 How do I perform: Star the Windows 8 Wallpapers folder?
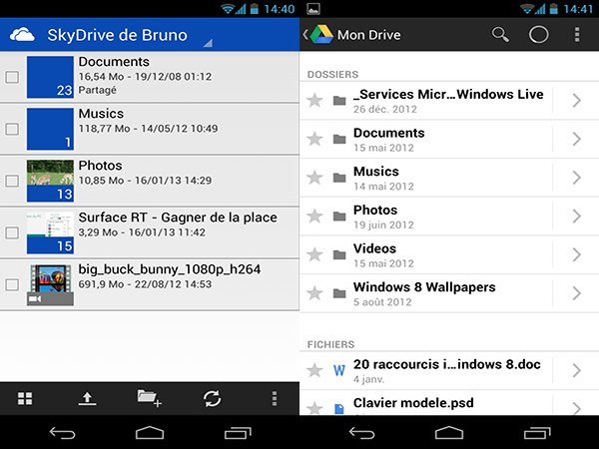[314, 293]
